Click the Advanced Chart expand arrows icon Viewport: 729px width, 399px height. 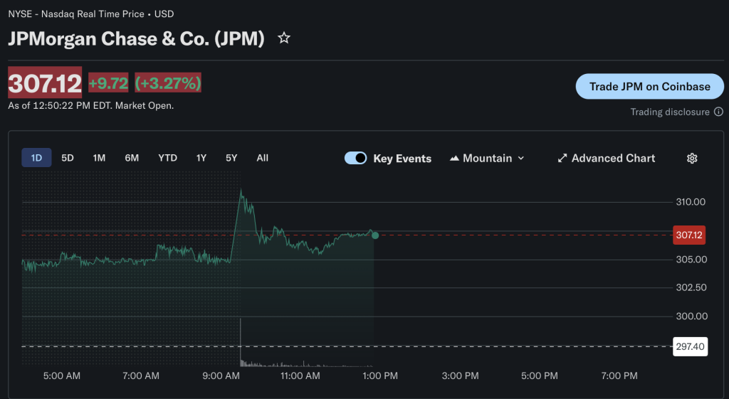pyautogui.click(x=562, y=159)
